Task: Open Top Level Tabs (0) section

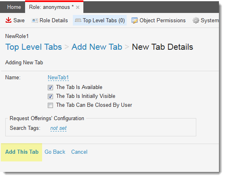Action: pos(100,20)
